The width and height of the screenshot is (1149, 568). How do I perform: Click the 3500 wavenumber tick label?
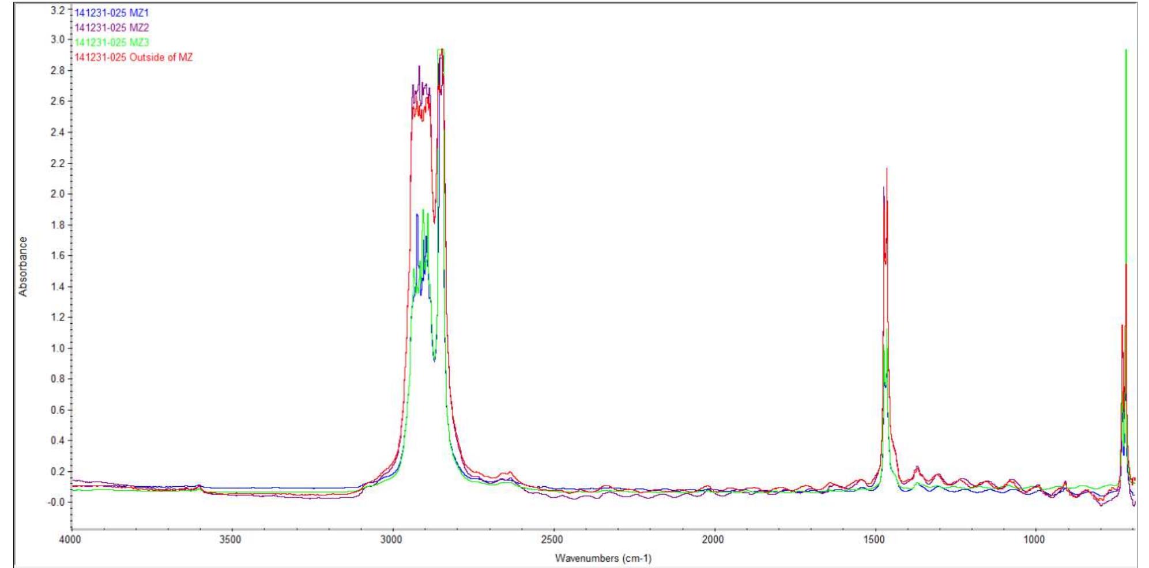[x=231, y=539]
